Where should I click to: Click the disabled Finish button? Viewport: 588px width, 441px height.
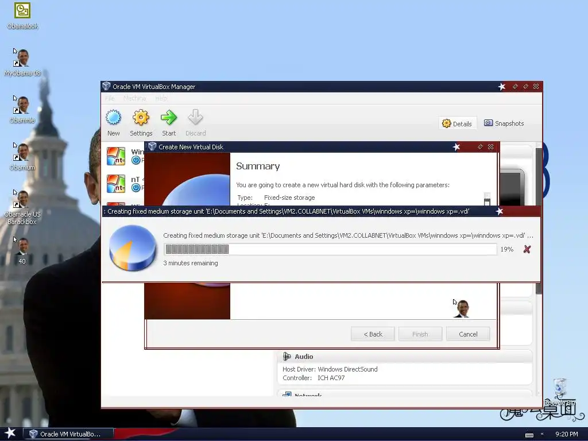(x=420, y=334)
